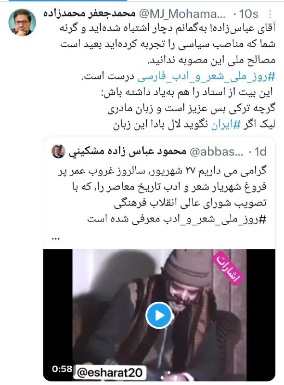Tap Mohammadzadeh's profile picture

22,22
